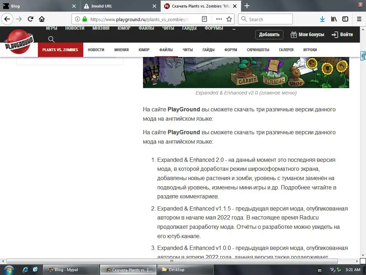366x275 pixels.
Task: Open a new tab with plus icon
Action: pos(247,6)
